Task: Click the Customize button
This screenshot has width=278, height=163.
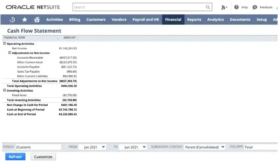Action: (43, 157)
